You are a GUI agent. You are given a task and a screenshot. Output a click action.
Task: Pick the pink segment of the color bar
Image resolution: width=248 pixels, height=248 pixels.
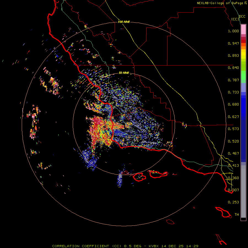[243, 29]
